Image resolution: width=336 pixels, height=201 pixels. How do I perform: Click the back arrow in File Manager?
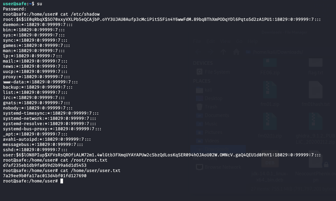click(x=198, y=52)
